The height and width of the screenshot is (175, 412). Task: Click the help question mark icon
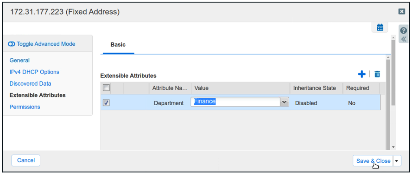click(x=403, y=31)
